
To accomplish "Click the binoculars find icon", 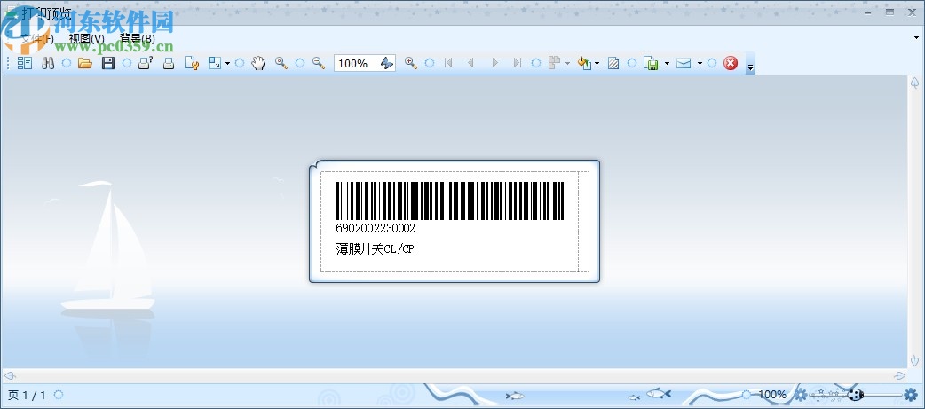I will pyautogui.click(x=48, y=63).
